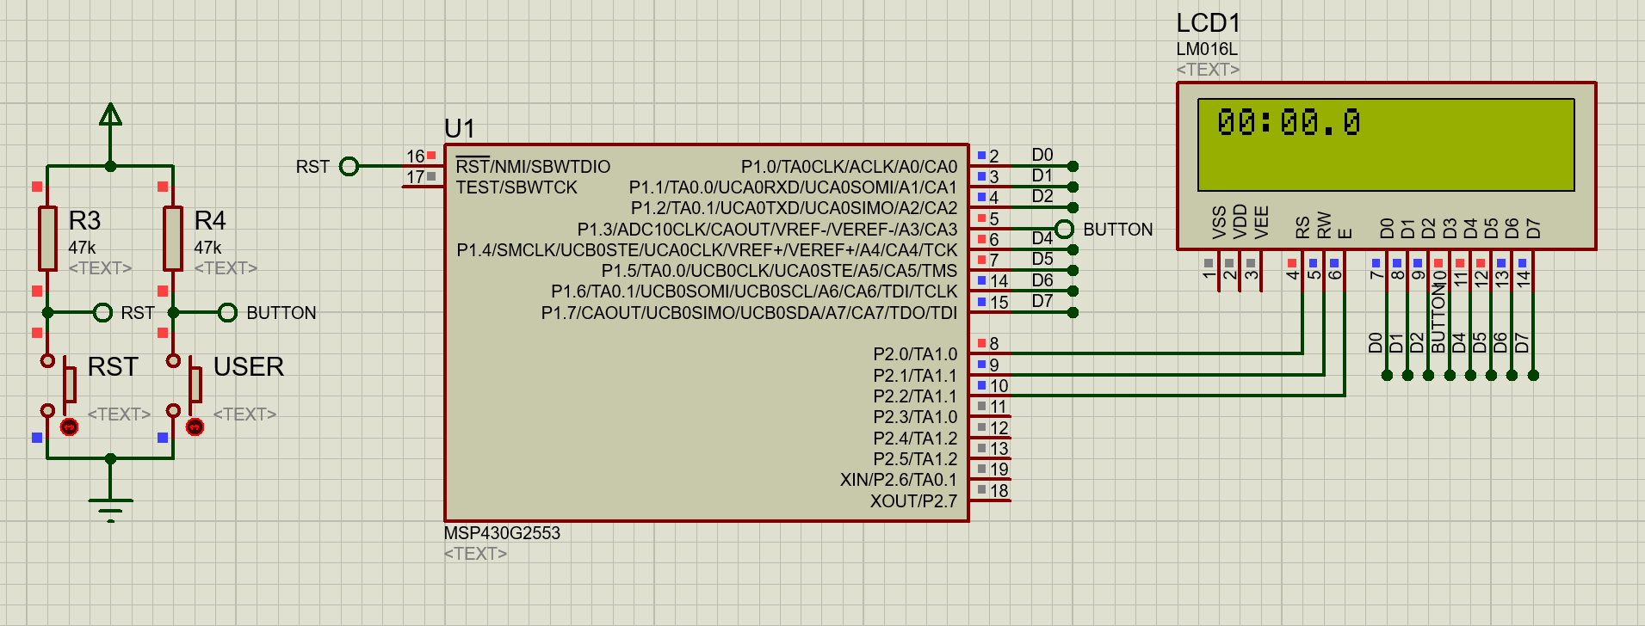Click the <TEXT> placeholder under MSP430G2553
1645x626 pixels.
[475, 554]
